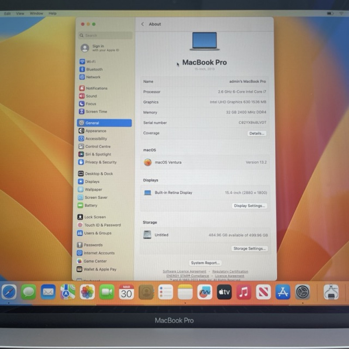Select Sound in the sidebar
This screenshot has width=349, height=349.
tap(88, 96)
